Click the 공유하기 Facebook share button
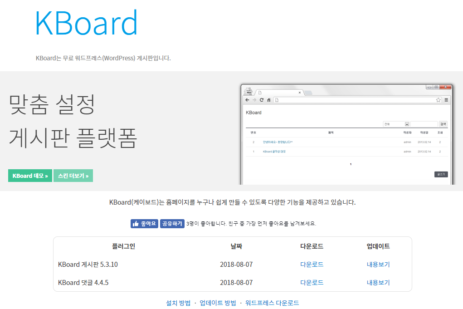 click(172, 224)
